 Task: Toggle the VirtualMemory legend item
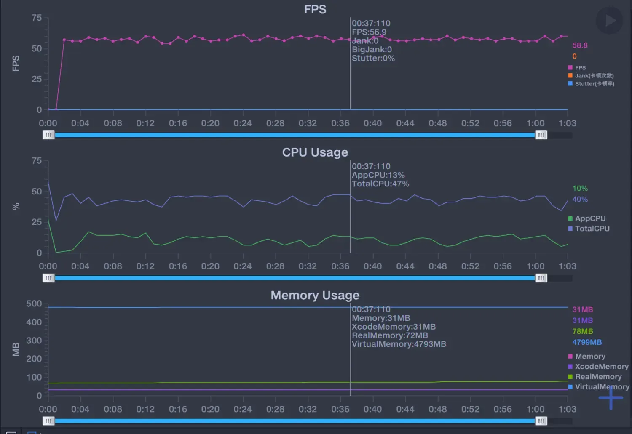(598, 387)
